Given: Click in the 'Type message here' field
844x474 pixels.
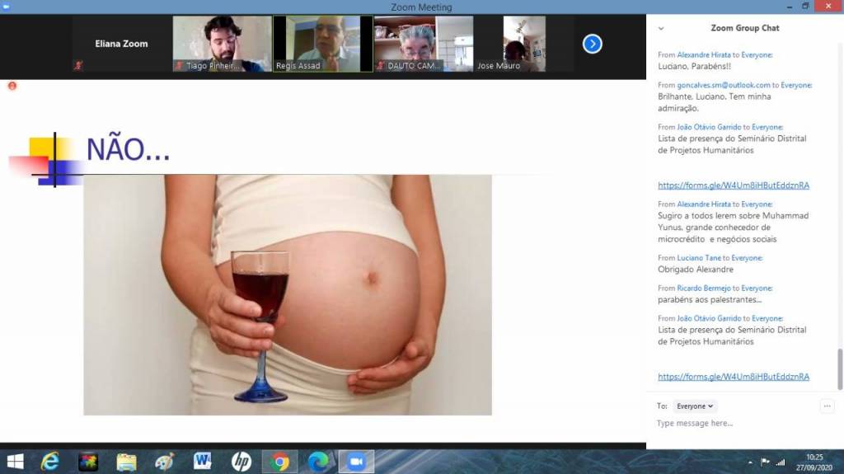Looking at the screenshot, I should [734, 424].
